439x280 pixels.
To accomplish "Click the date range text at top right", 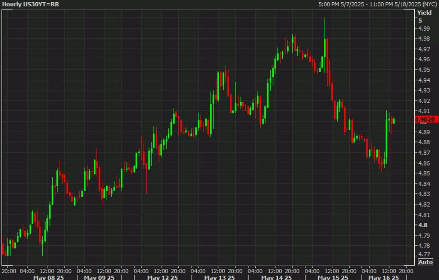I will [377, 4].
